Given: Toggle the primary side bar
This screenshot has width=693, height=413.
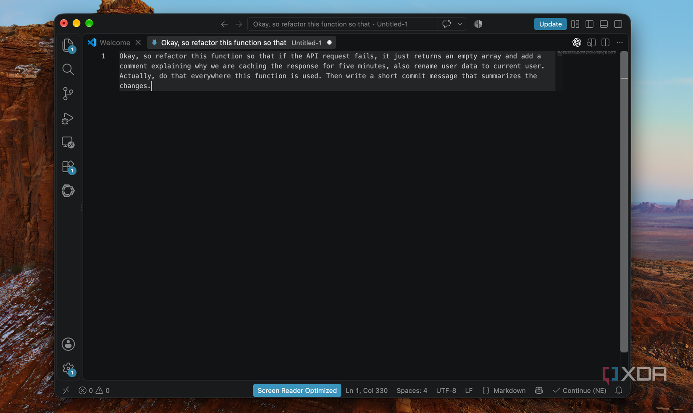Looking at the screenshot, I should coord(590,24).
